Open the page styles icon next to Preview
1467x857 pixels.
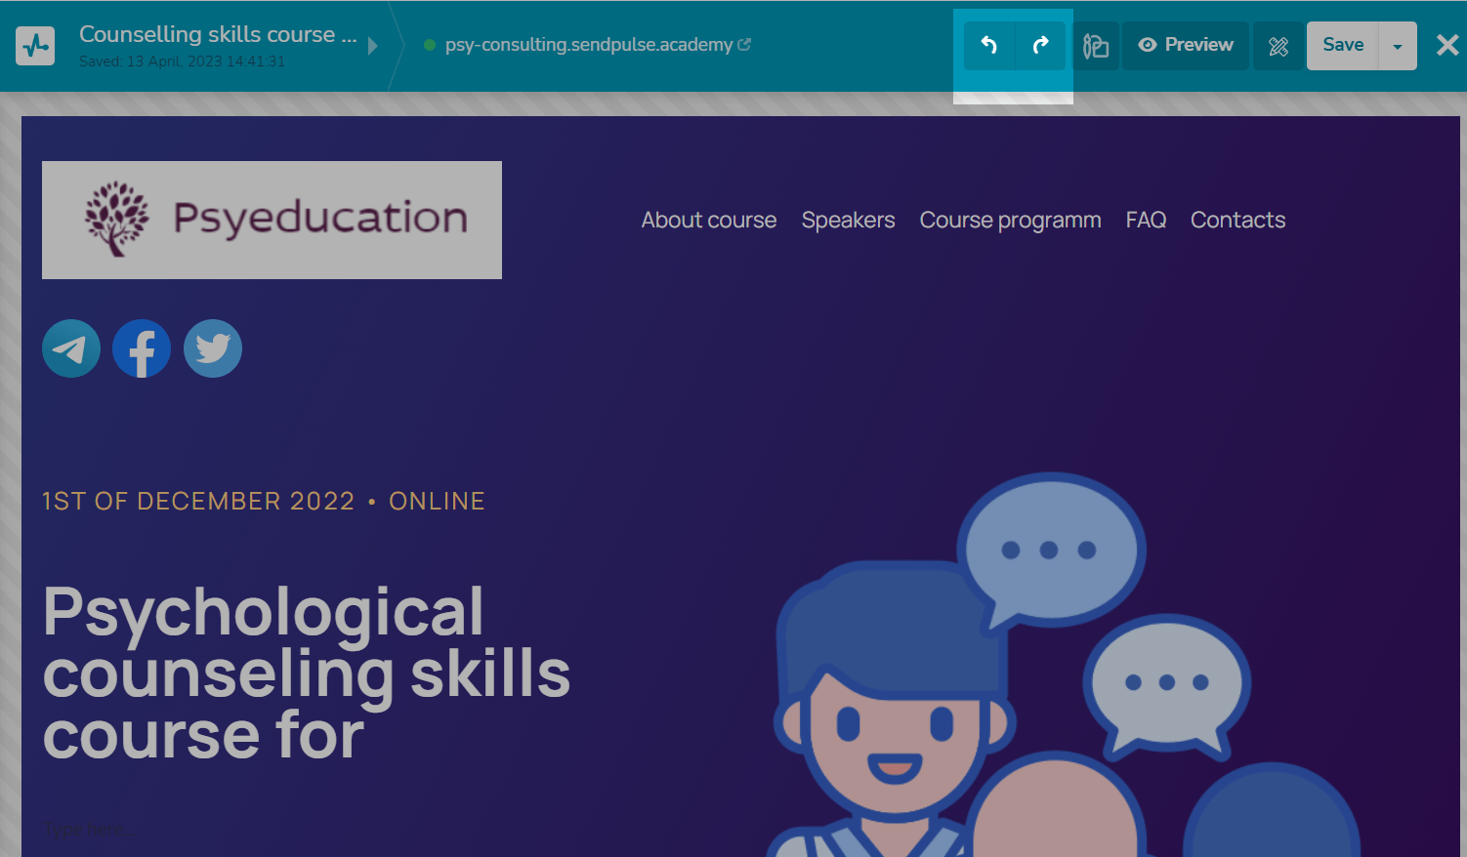[x=1096, y=46]
